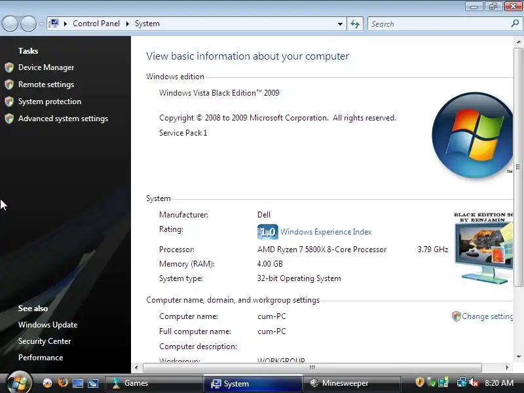
Task: Launch Firefox from Quick Launch
Action: [62, 383]
